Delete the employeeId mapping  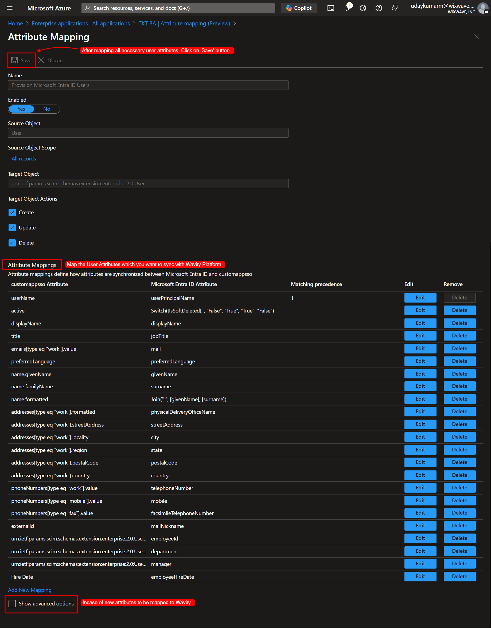coord(459,538)
